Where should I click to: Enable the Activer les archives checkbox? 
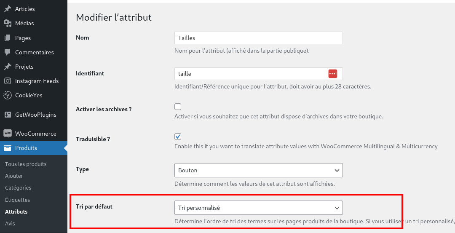coord(178,107)
